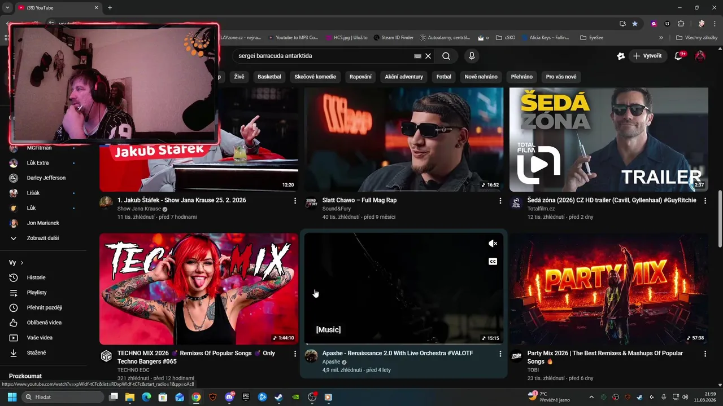This screenshot has height=406, width=723.
Task: Open the Techno Mix 2026 thumbnail
Action: click(199, 289)
